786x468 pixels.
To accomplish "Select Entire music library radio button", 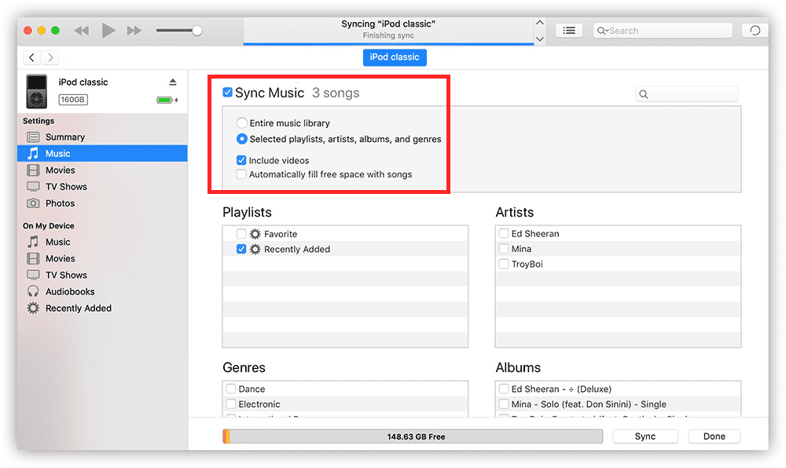I will tap(241, 122).
